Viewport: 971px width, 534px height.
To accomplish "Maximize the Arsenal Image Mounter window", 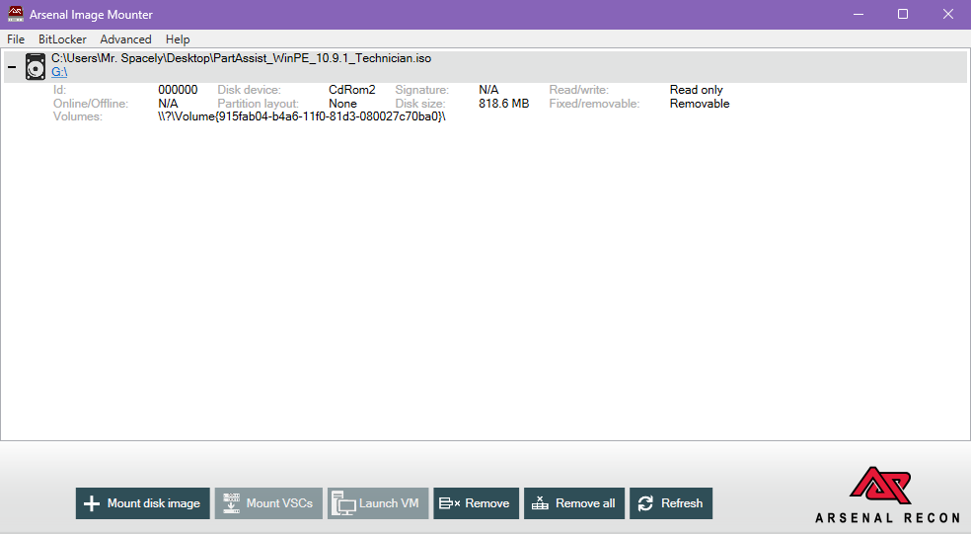I will [903, 14].
